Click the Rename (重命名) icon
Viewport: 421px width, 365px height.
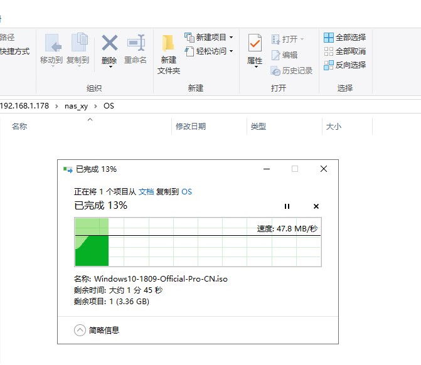point(136,45)
